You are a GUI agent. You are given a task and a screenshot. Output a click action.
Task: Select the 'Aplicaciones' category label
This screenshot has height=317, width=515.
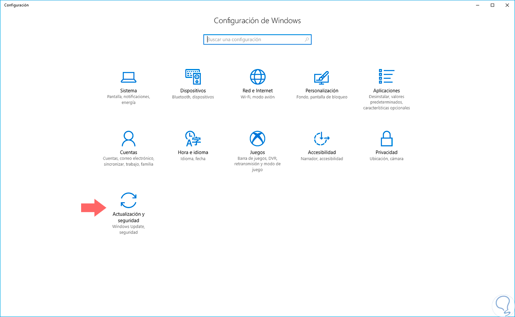pos(386,91)
